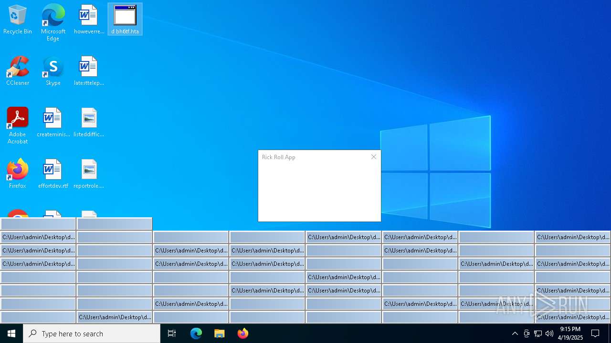The height and width of the screenshot is (343, 611).
Task: Click the Type here to search box
Action: click(x=92, y=333)
